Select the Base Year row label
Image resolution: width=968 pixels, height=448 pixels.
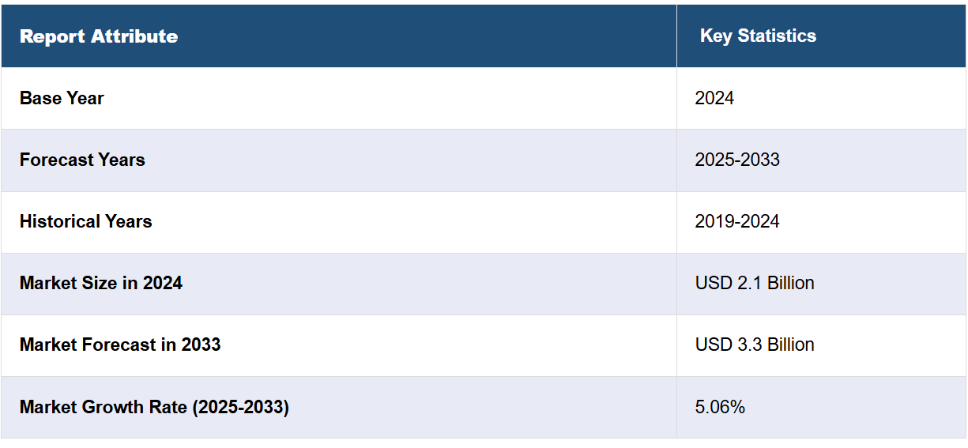point(62,98)
